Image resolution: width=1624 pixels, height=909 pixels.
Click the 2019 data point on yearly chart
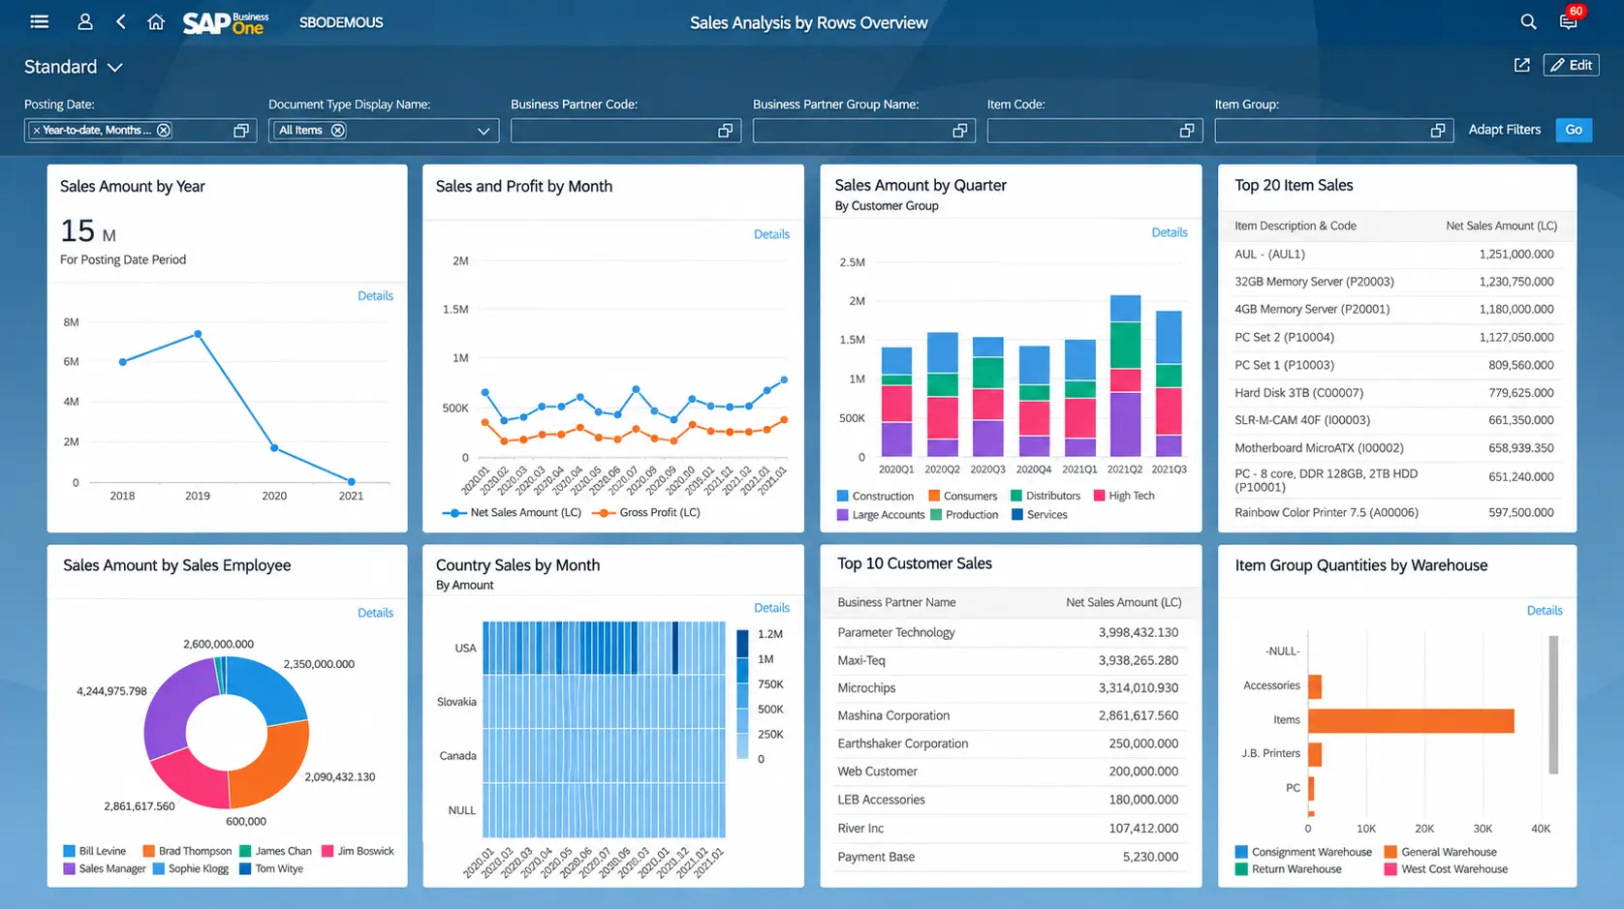[198, 334]
